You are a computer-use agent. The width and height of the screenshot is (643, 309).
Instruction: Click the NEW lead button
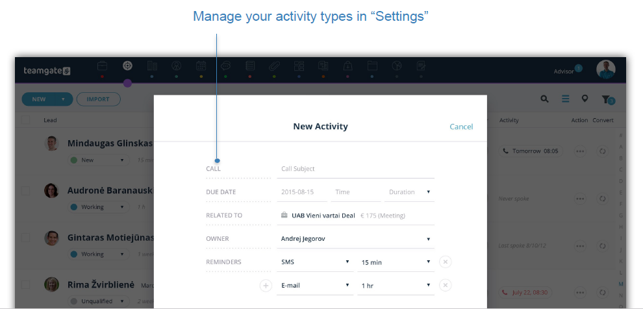tap(39, 99)
